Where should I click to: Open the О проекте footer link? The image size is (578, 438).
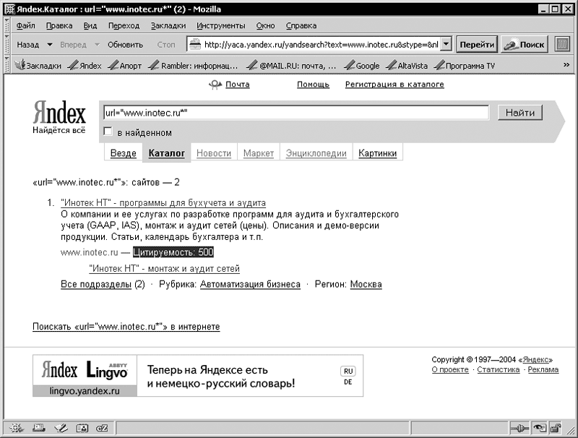(x=450, y=369)
